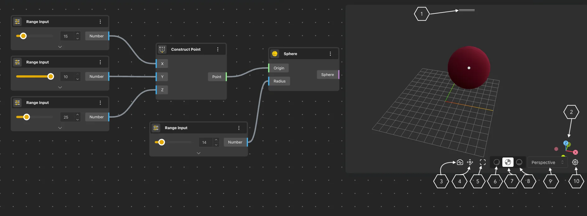Enable the third shading mode button

click(519, 162)
